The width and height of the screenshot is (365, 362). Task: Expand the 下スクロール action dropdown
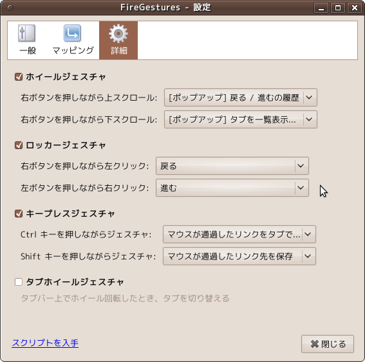pos(241,119)
